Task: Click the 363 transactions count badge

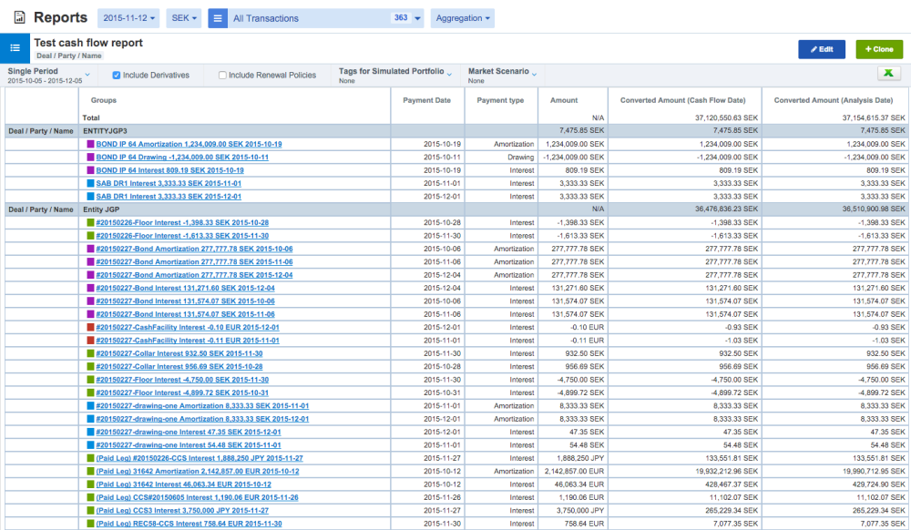Action: (x=401, y=18)
